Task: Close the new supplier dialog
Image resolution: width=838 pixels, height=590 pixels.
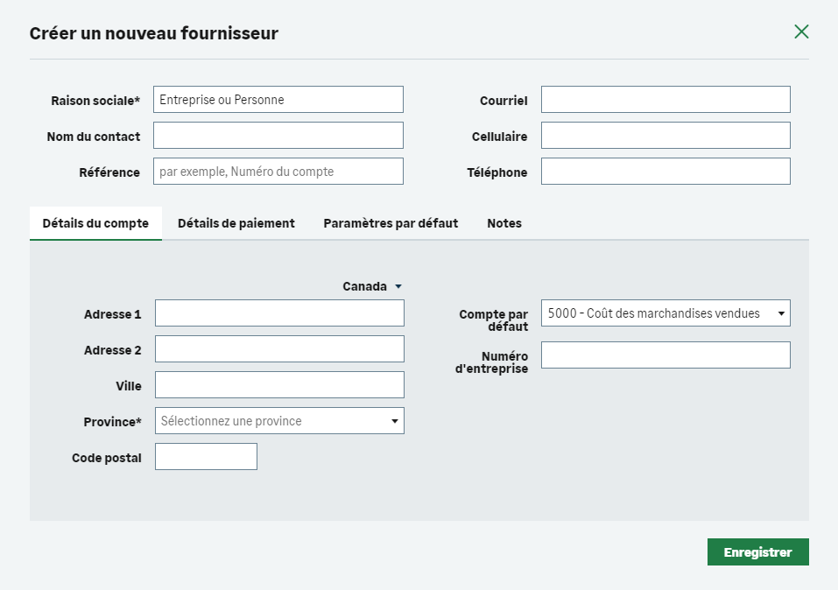Action: (801, 32)
